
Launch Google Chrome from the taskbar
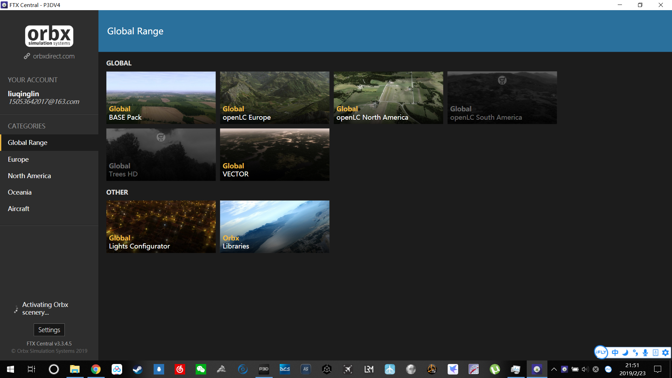coord(96,369)
